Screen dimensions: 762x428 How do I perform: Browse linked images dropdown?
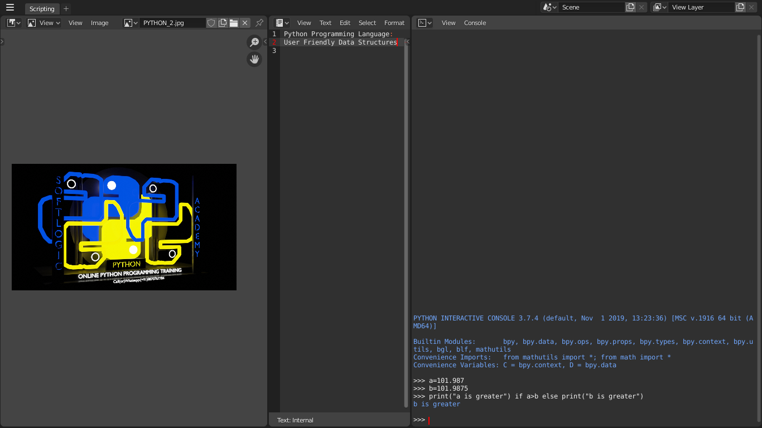(131, 23)
